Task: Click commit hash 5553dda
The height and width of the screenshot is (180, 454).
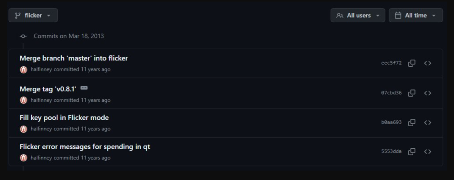Action: click(x=391, y=152)
